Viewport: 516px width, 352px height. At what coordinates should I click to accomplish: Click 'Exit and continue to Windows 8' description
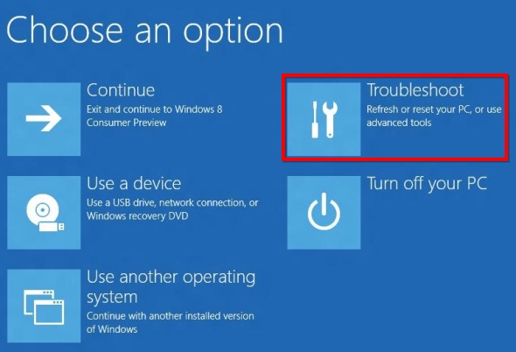pyautogui.click(x=155, y=109)
